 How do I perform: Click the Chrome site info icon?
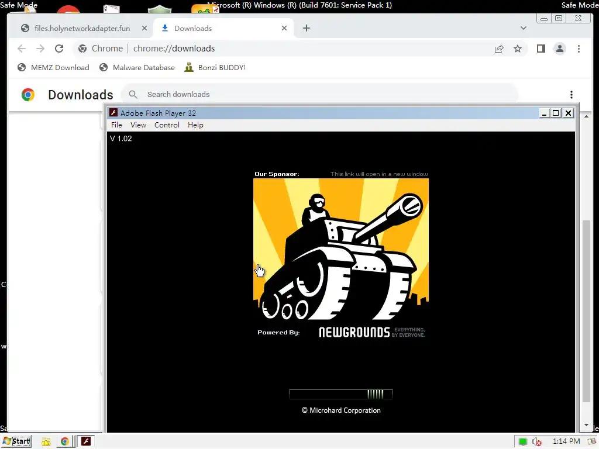point(82,49)
